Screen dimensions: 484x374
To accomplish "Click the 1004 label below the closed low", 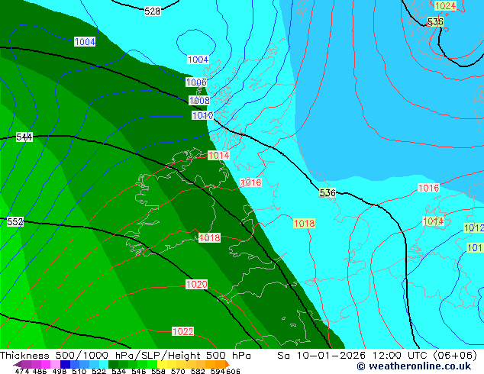I will [198, 60].
